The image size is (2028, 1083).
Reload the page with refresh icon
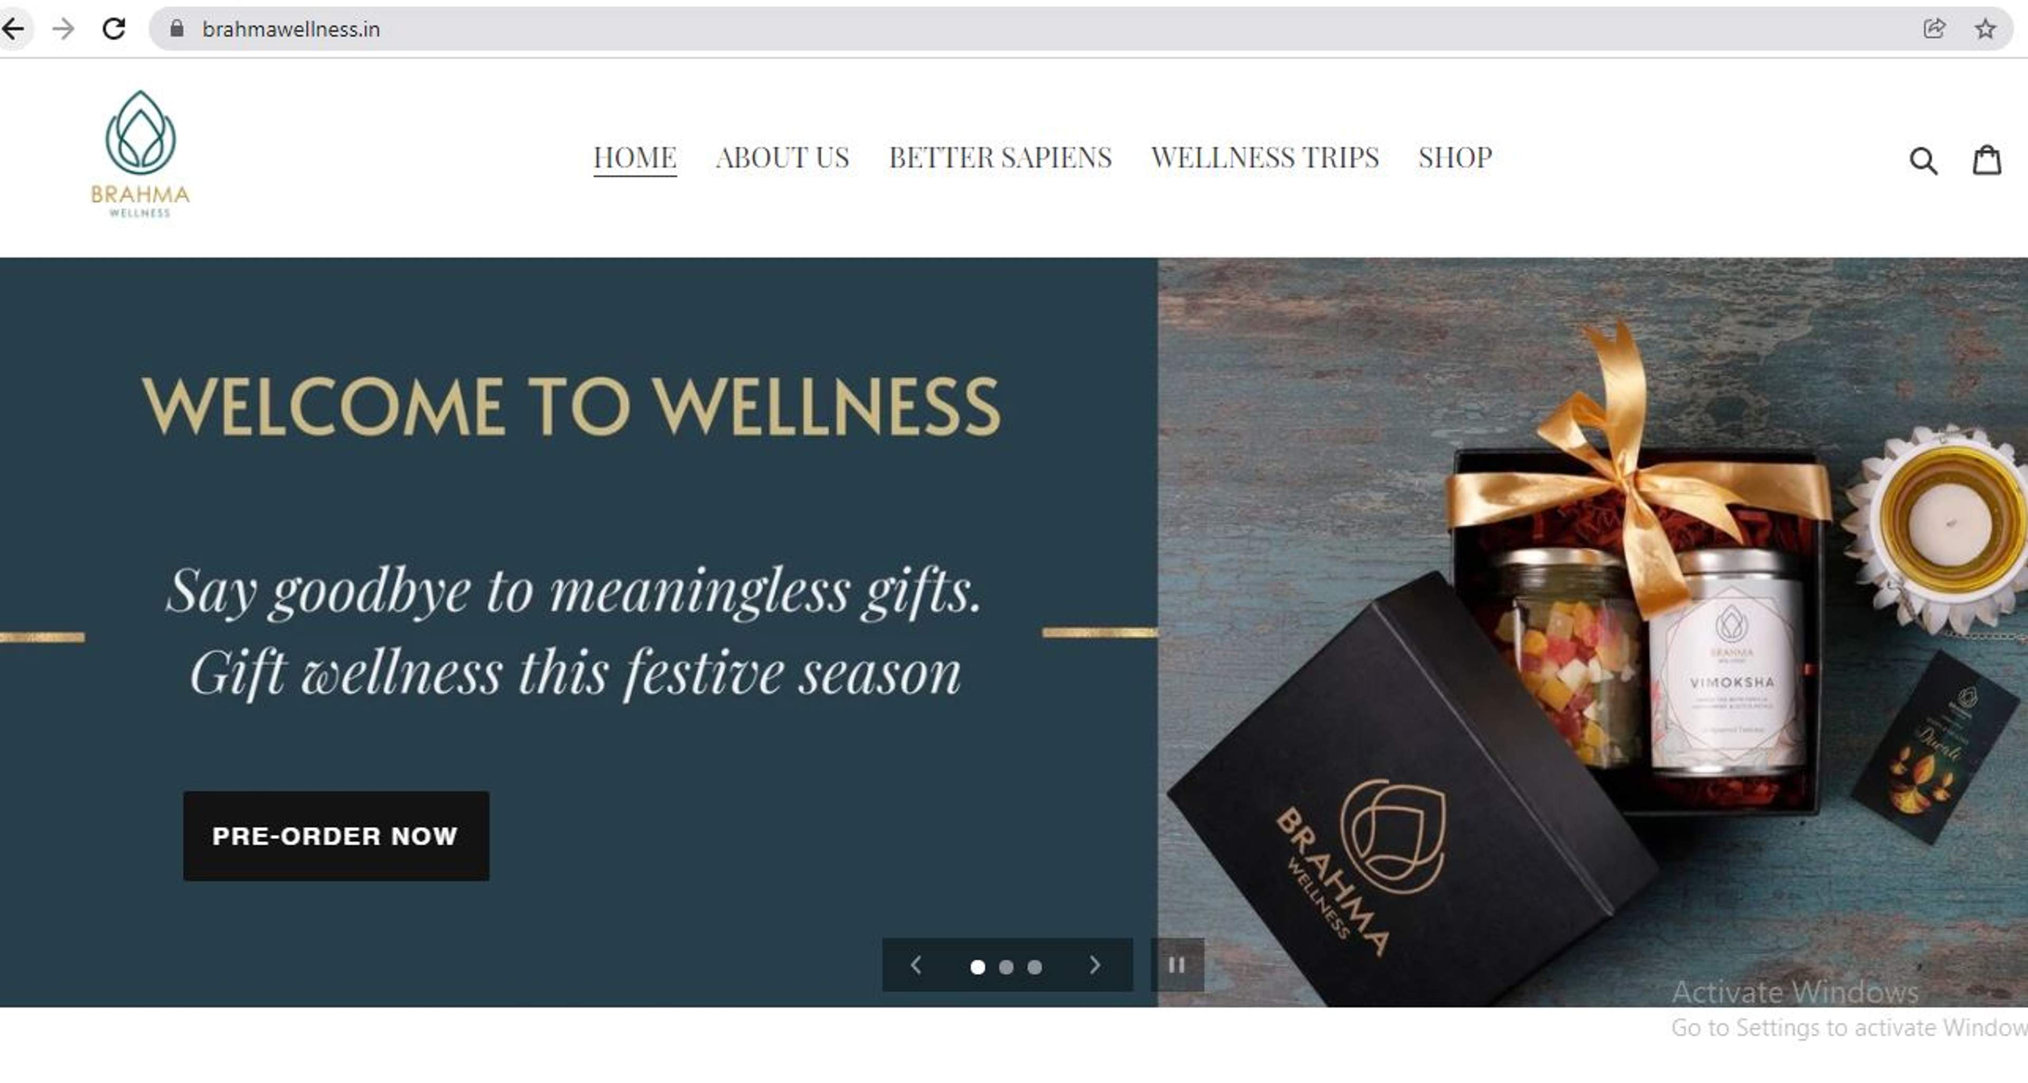(x=114, y=29)
